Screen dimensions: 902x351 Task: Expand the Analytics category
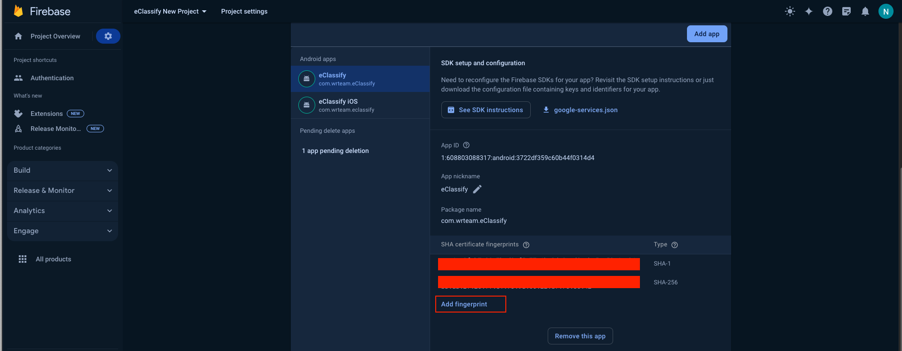(63, 211)
